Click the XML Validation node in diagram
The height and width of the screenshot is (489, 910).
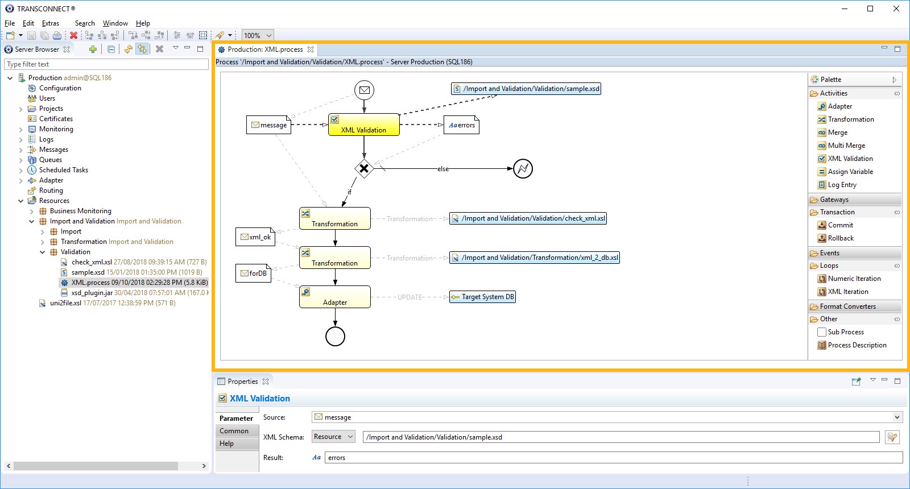(x=364, y=125)
